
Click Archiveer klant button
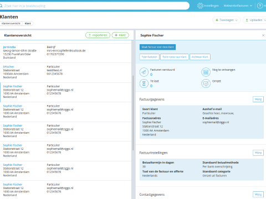pos(200,57)
